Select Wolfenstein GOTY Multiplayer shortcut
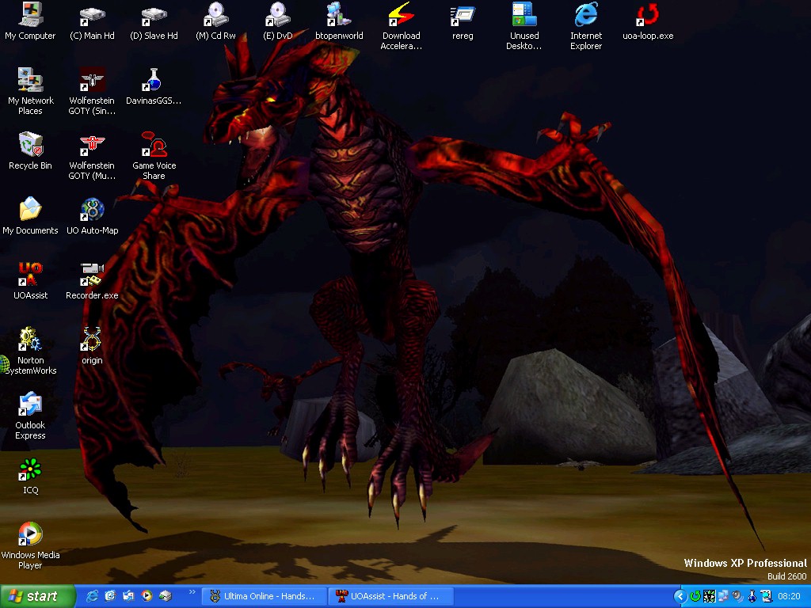 (92, 156)
